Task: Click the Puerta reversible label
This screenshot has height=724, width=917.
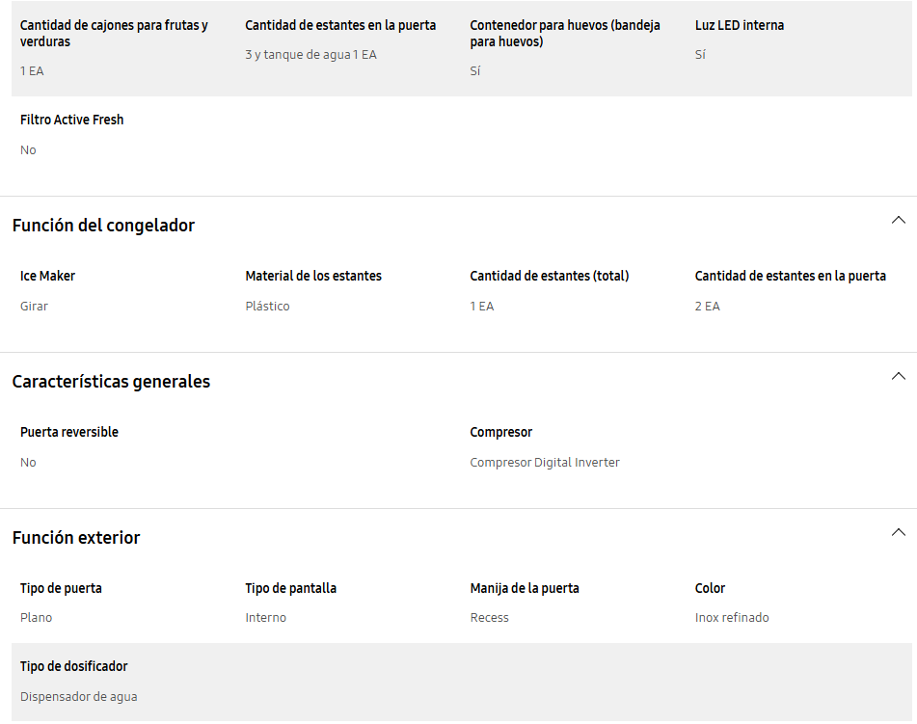Action: click(x=69, y=432)
